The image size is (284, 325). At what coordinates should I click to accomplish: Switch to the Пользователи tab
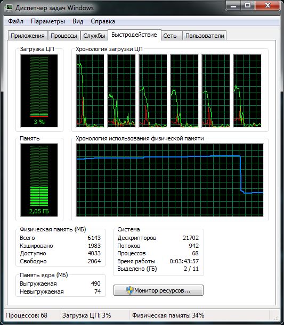pos(205,36)
